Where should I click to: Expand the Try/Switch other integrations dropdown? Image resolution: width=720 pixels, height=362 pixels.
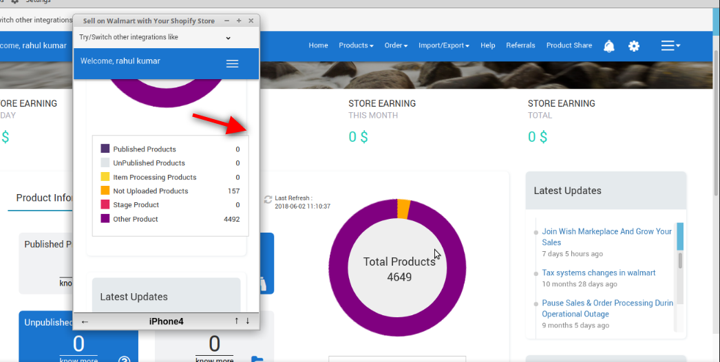pyautogui.click(x=228, y=38)
